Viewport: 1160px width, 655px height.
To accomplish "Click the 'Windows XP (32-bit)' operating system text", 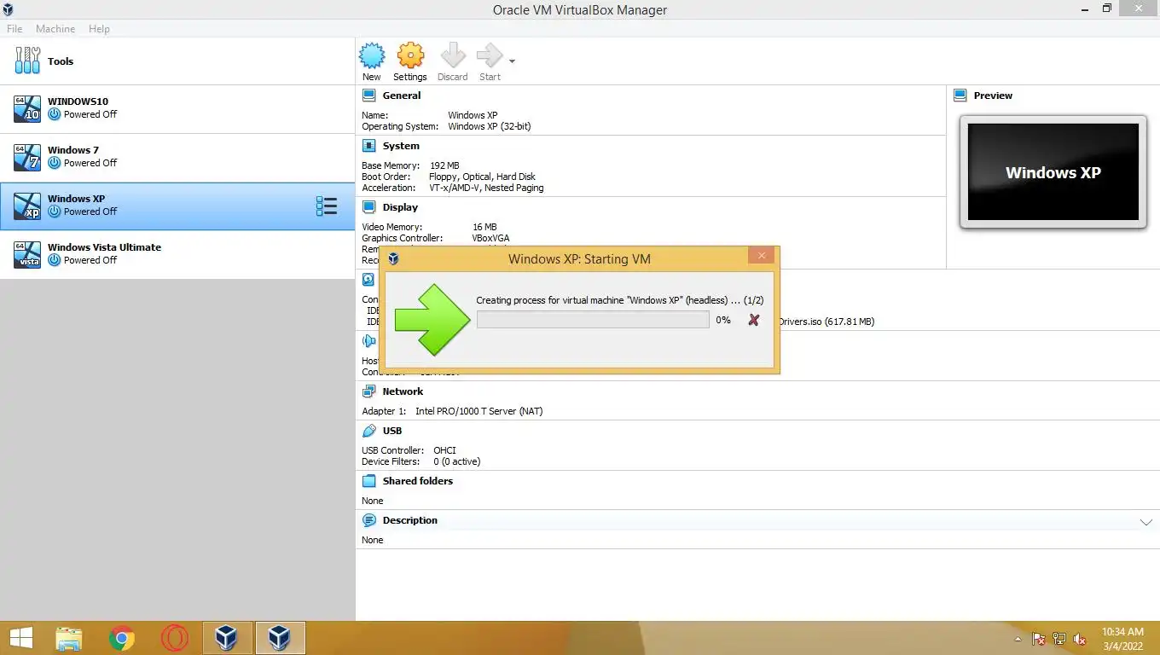I will pos(490,126).
